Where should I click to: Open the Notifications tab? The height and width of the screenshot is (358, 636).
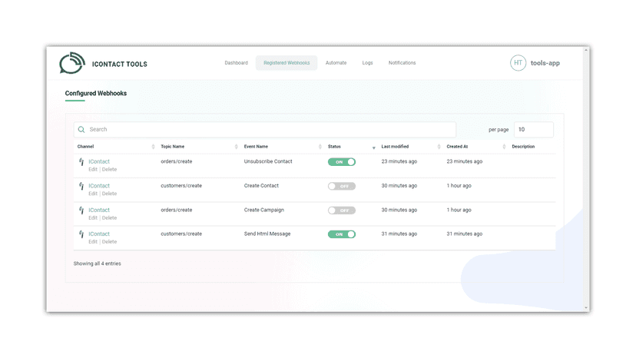(402, 63)
